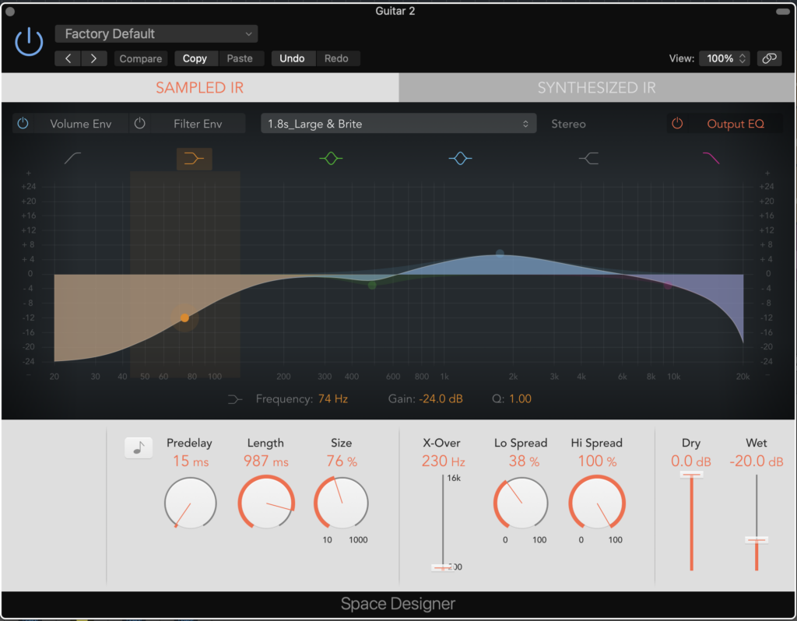The image size is (797, 621).
Task: Select the green parametric band icon
Action: tap(331, 159)
